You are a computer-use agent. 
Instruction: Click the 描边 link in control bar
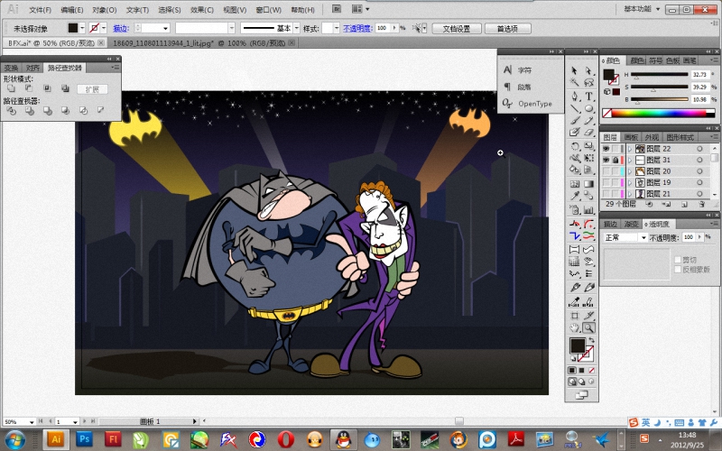[x=120, y=29]
